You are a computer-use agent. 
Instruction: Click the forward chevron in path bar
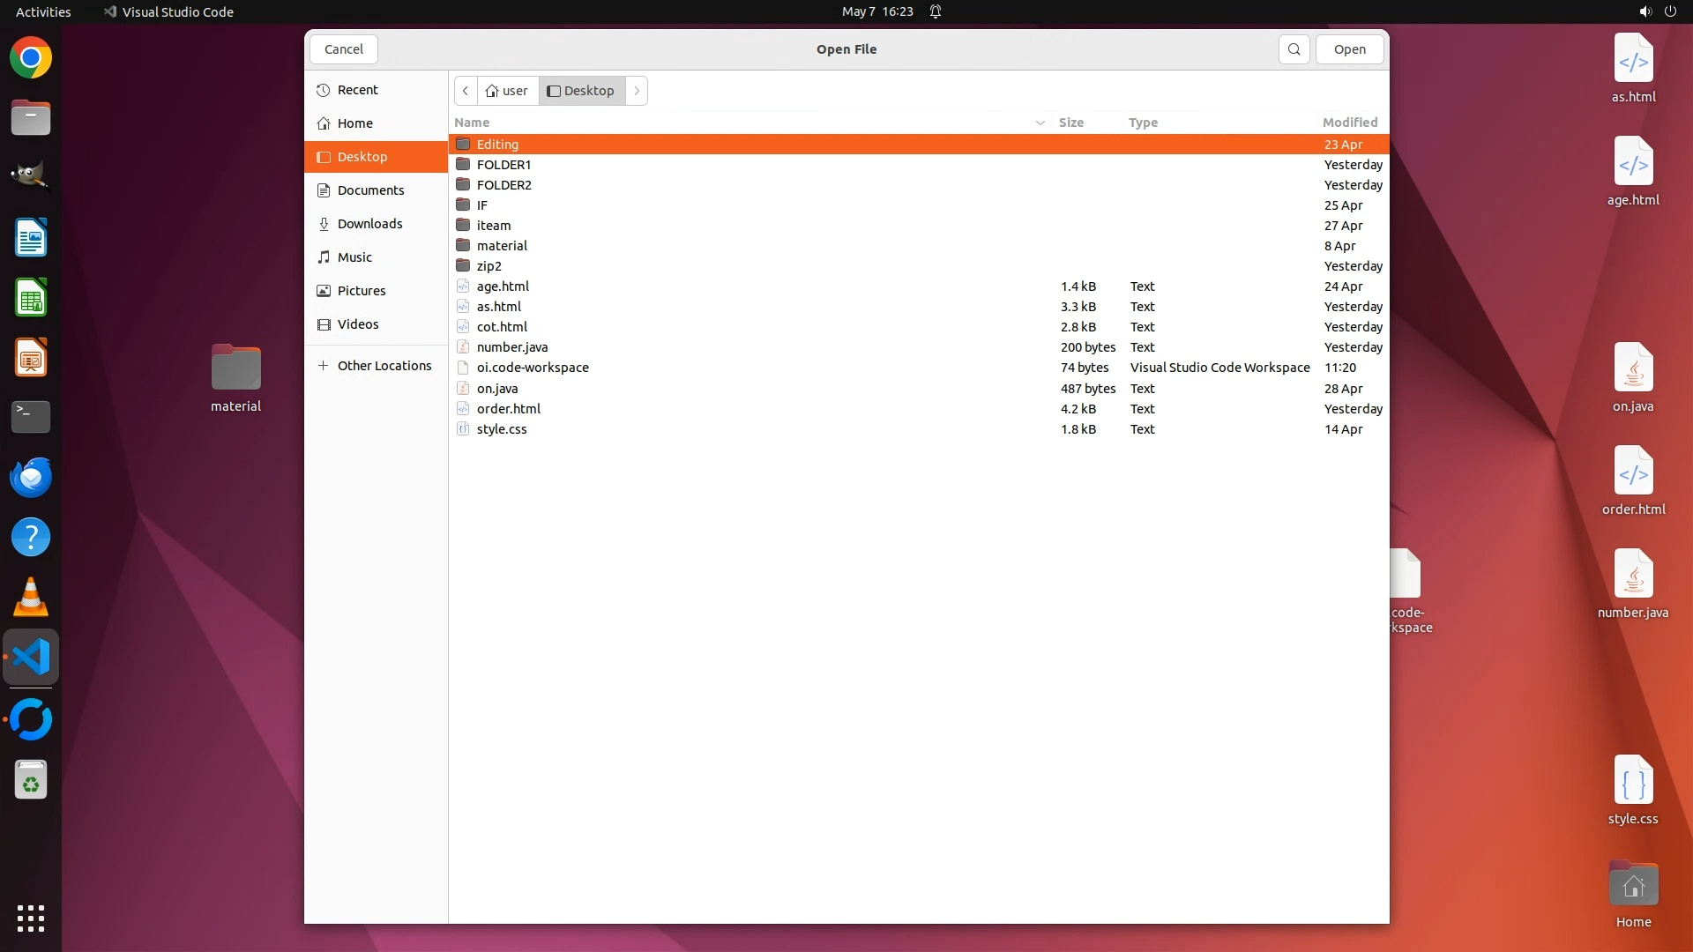point(637,91)
